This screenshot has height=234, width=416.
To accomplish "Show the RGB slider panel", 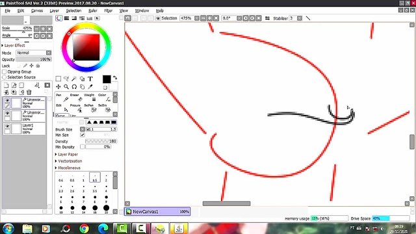I will [66, 18].
